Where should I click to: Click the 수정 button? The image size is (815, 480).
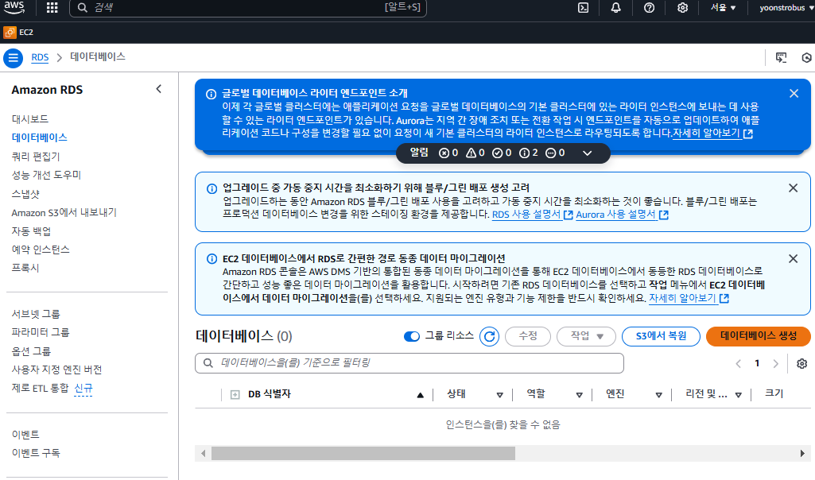pyautogui.click(x=528, y=336)
